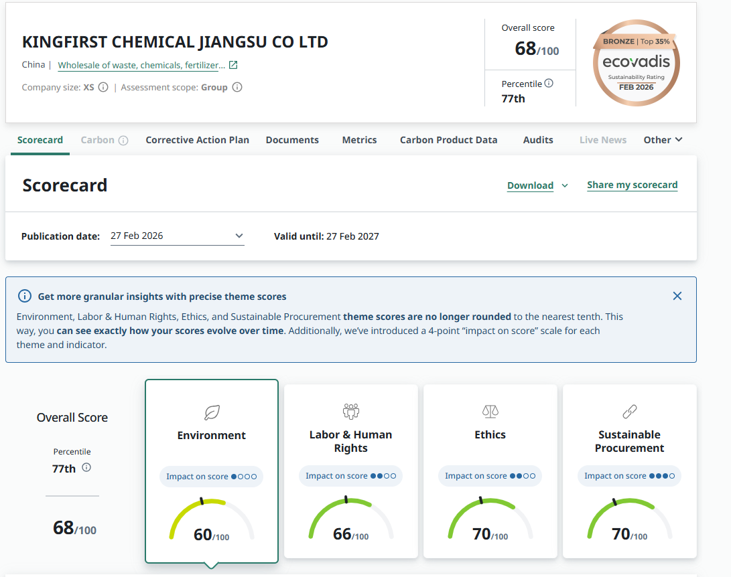Image resolution: width=731 pixels, height=577 pixels.
Task: Click the Ethics scales icon
Action: point(490,411)
